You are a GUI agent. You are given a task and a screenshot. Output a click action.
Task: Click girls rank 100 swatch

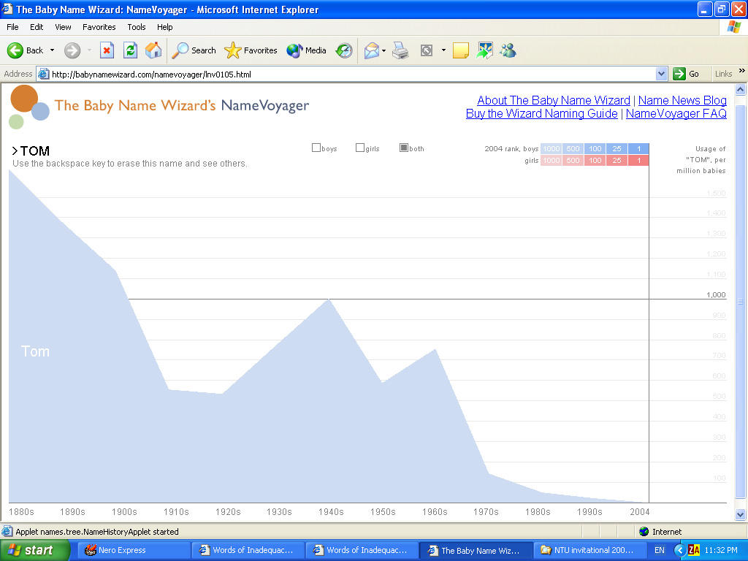(x=595, y=160)
